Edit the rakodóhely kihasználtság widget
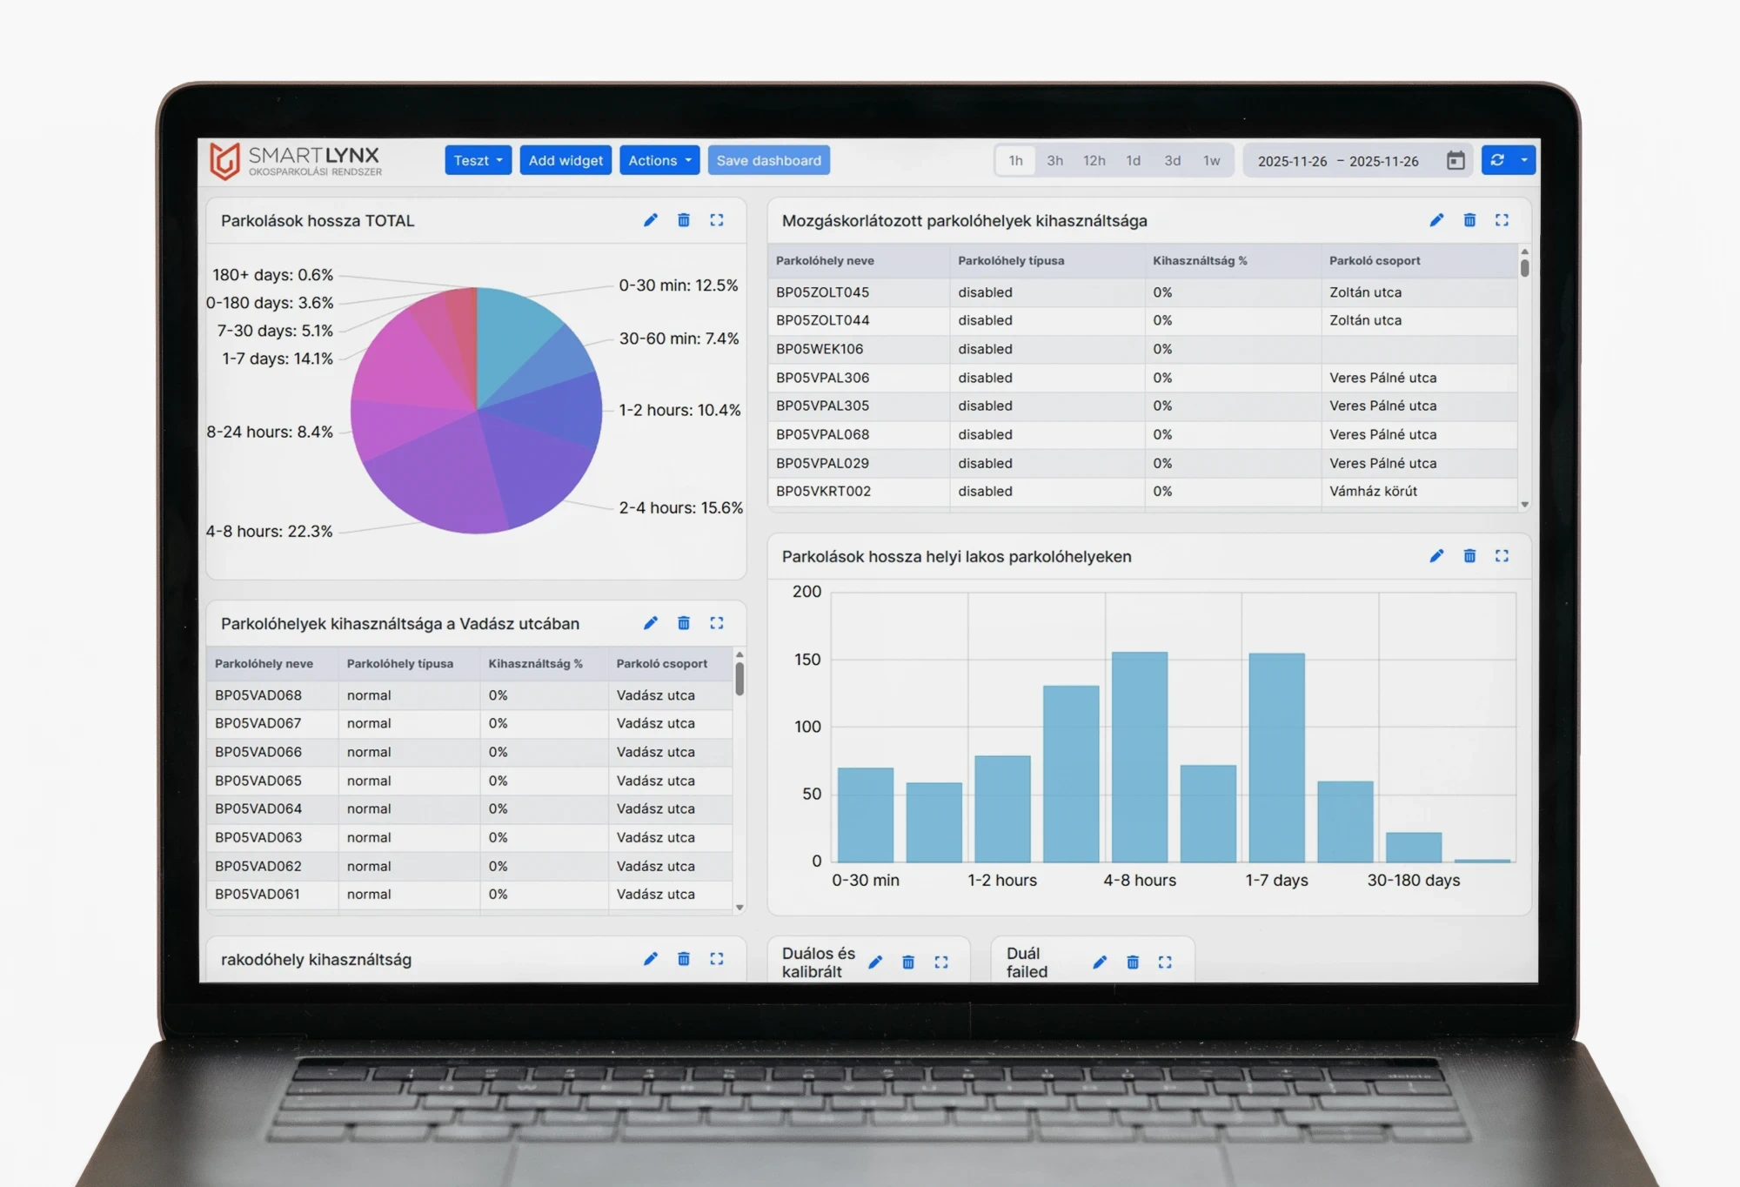This screenshot has width=1740, height=1187. pyautogui.click(x=650, y=959)
